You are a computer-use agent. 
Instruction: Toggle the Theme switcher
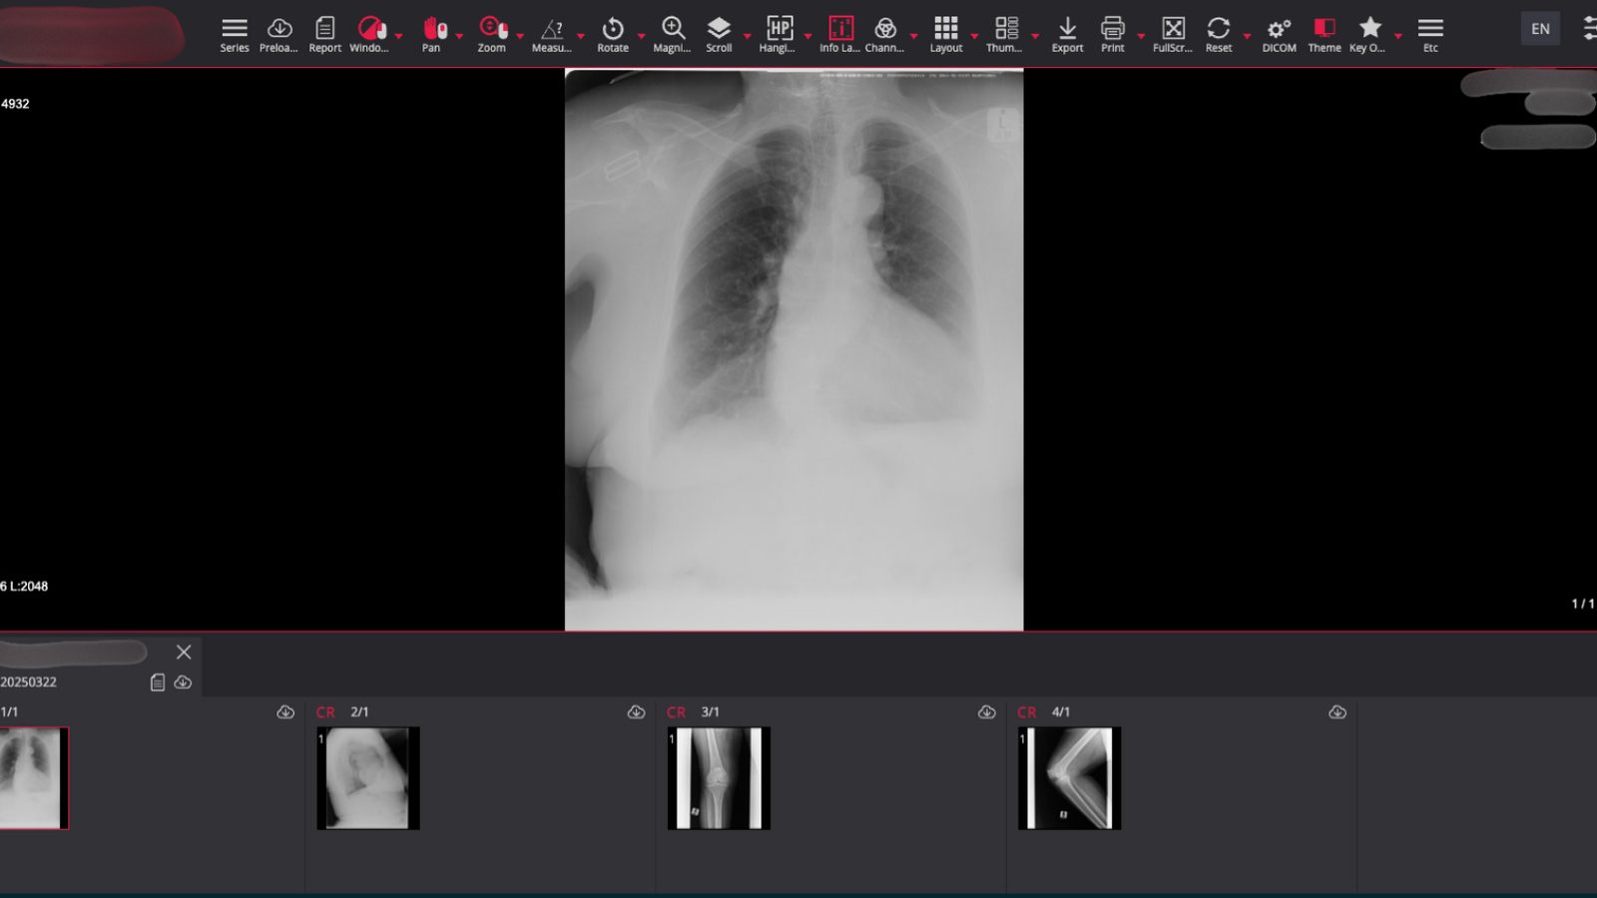tap(1325, 34)
